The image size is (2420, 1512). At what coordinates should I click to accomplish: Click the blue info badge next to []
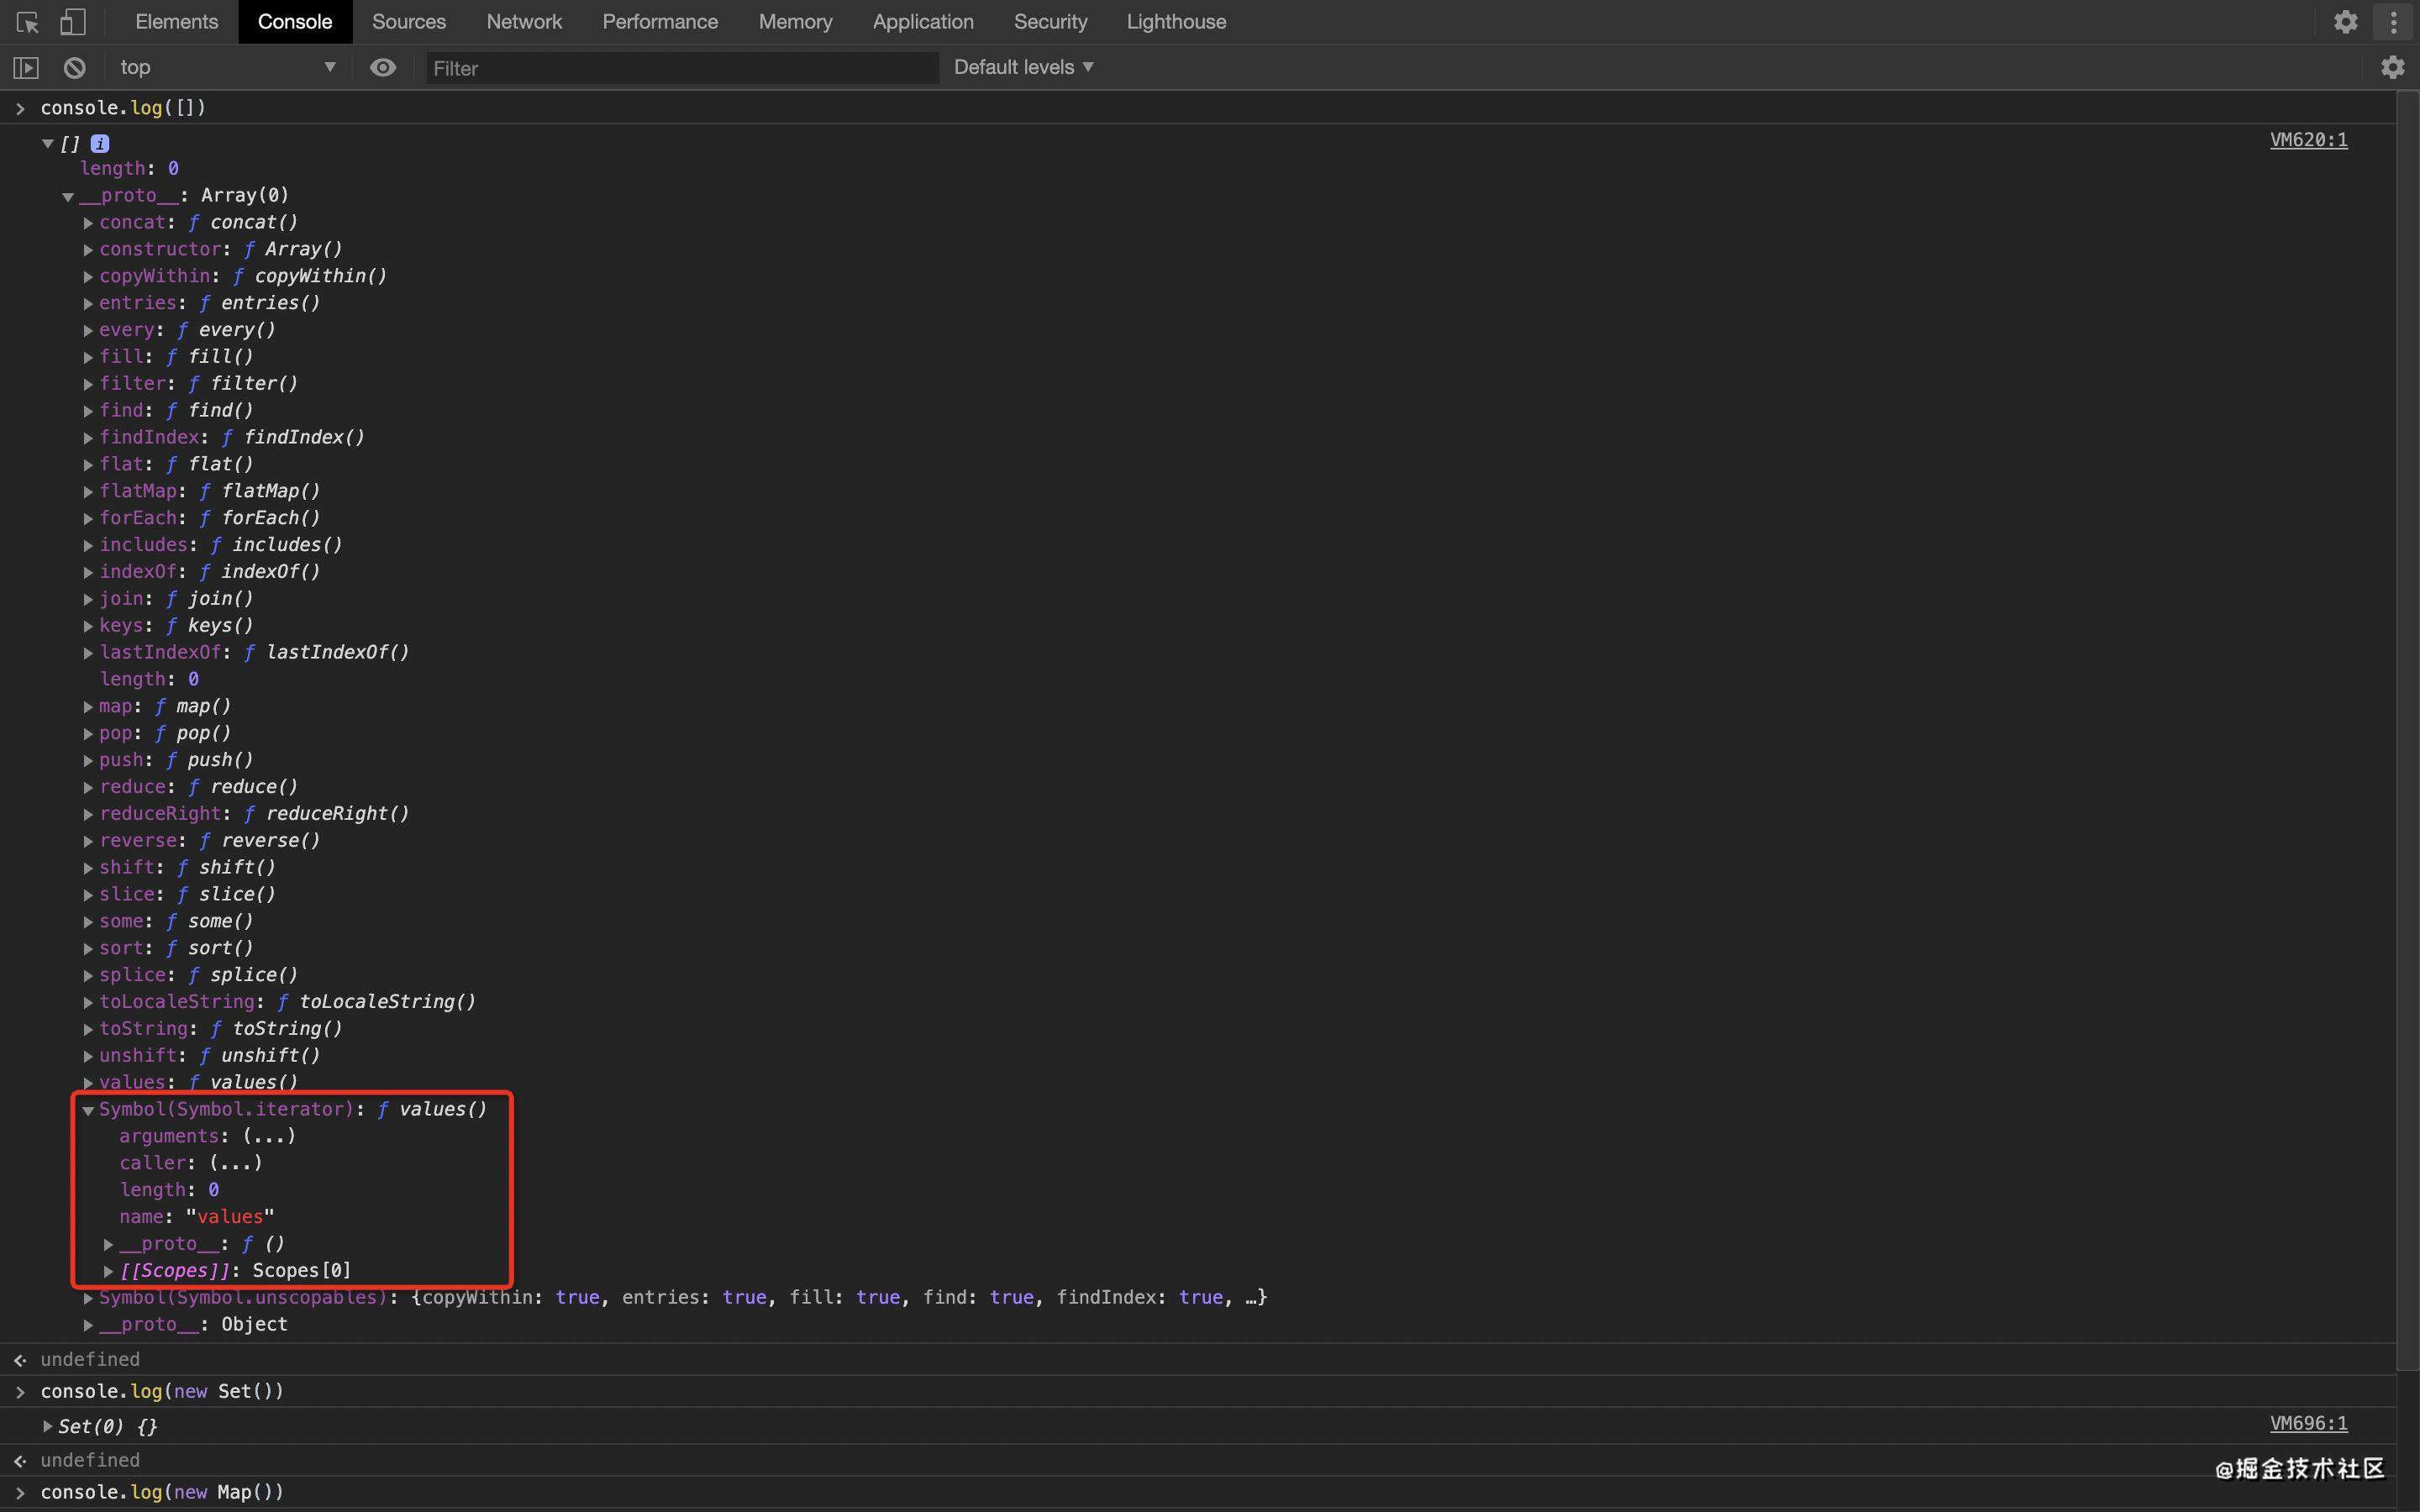pyautogui.click(x=100, y=144)
